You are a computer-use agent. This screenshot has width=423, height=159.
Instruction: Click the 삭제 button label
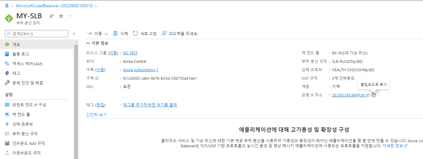[124, 34]
